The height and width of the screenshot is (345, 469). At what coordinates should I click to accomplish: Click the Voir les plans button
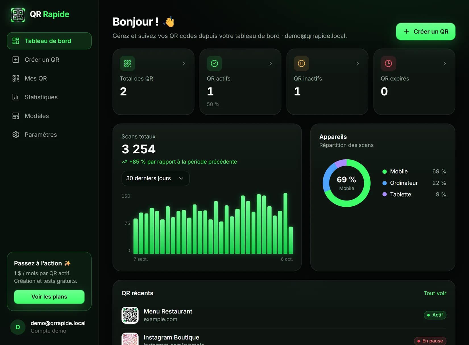click(49, 297)
